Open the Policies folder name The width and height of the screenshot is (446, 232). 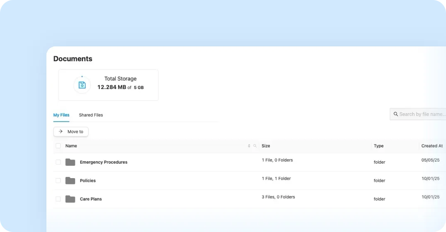pos(87,181)
